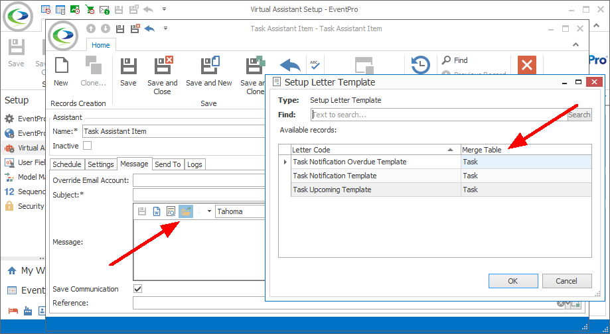This screenshot has height=334, width=610.
Task: Click the preview document icon in message toolbar
Action: pos(171,211)
